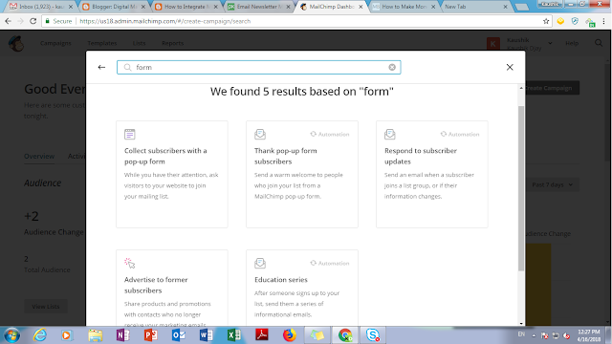The image size is (612, 344).
Task: Open 'Collect subscribers with a pop-up form' card
Action: pyautogui.click(x=172, y=174)
